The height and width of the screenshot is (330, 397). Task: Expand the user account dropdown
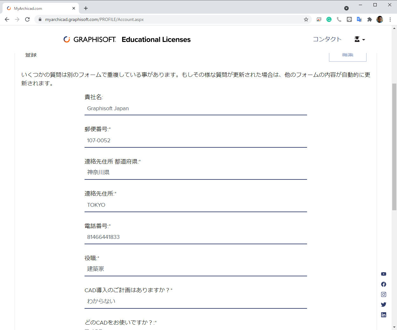click(x=360, y=39)
